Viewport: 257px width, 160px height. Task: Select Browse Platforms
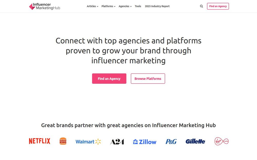click(x=148, y=79)
